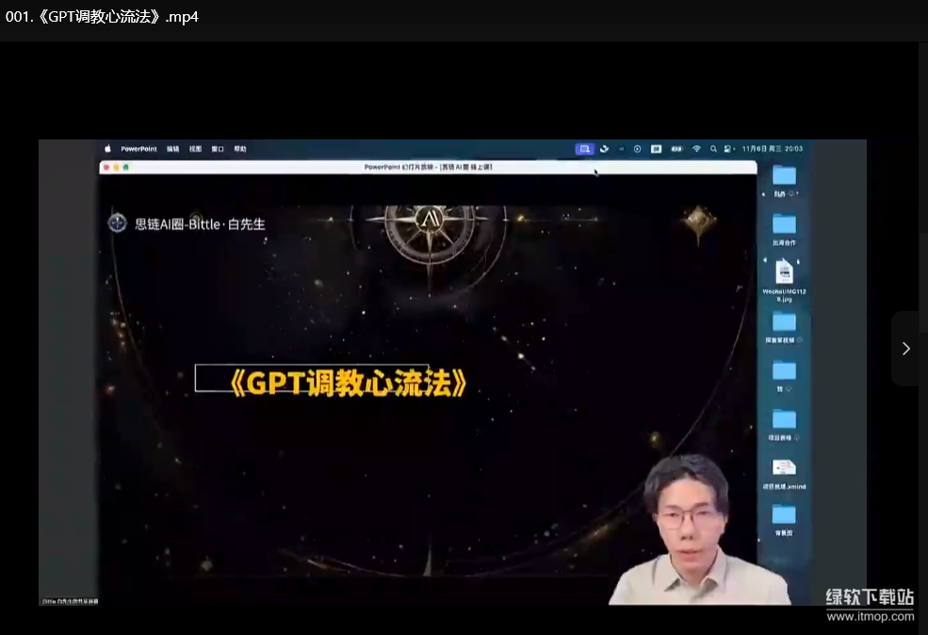Click the PowerPoint slideshow window title bar
The height and width of the screenshot is (635, 928).
click(428, 168)
